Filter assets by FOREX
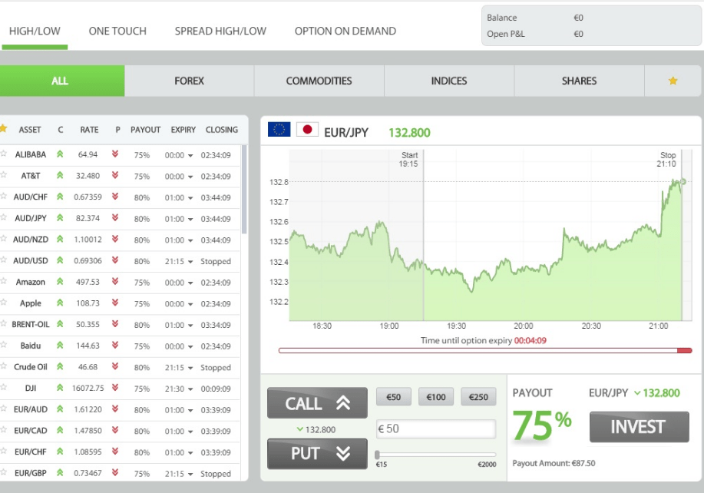The image size is (704, 493). (x=190, y=81)
